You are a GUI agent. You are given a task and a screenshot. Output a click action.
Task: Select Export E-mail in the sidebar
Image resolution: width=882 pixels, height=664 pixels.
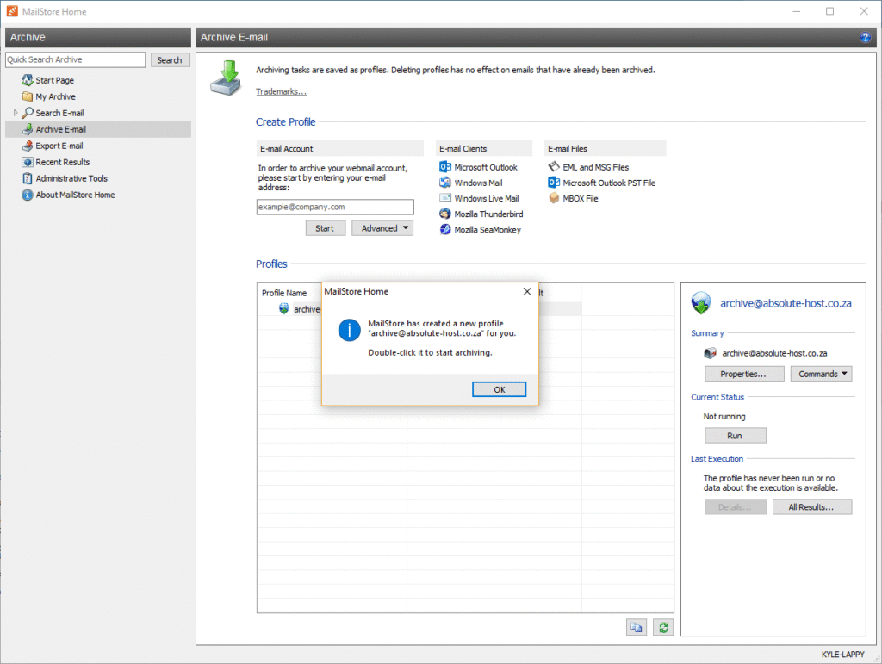click(x=59, y=146)
